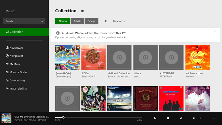The image size is (222, 125).
Task: Click the search magnifier icon
Action: click(x=42, y=21)
